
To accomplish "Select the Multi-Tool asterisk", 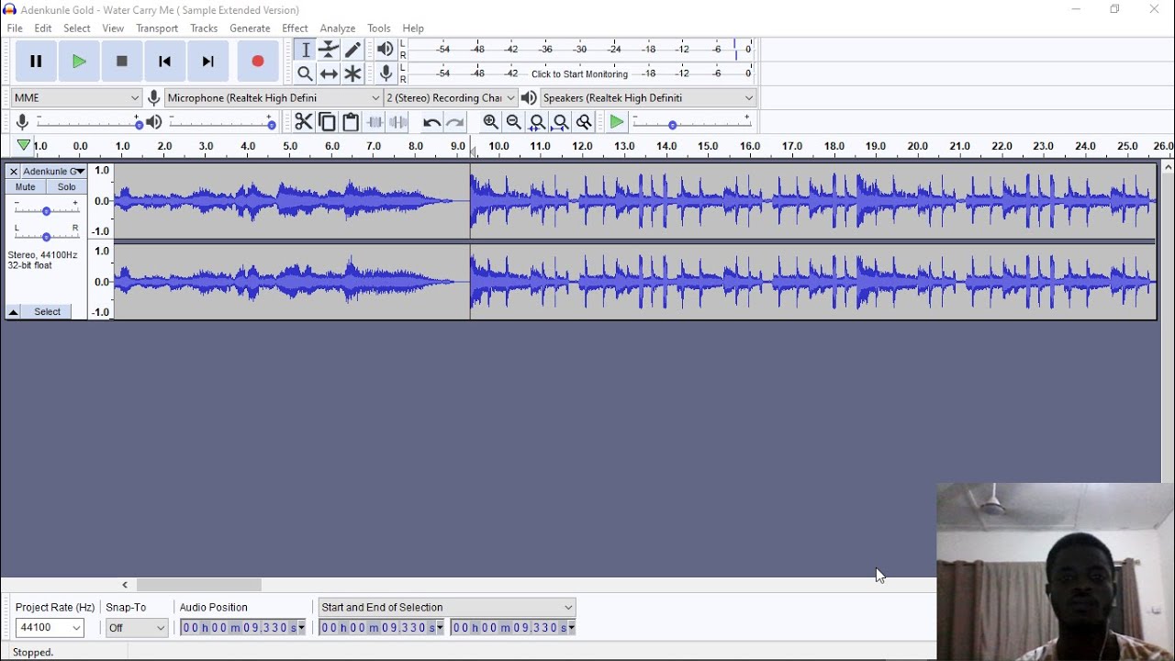I will pos(353,73).
